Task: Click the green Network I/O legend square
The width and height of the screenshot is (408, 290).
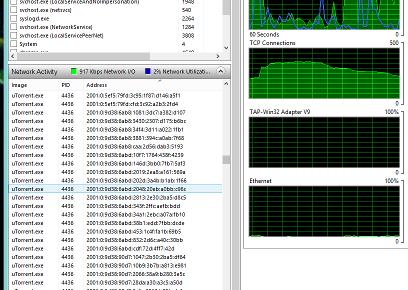Action: [74, 71]
